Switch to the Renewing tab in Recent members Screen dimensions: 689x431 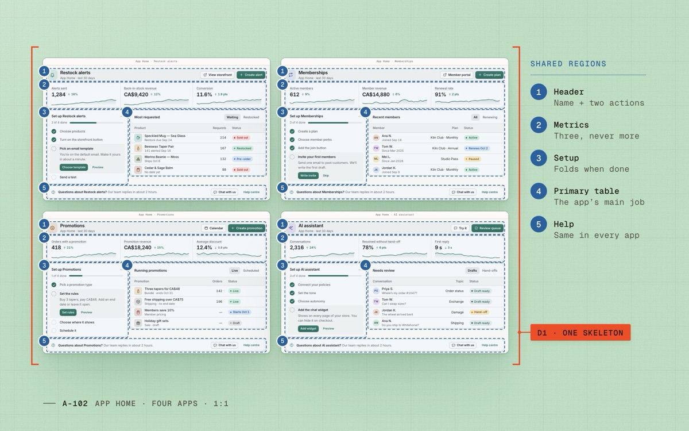click(x=490, y=117)
